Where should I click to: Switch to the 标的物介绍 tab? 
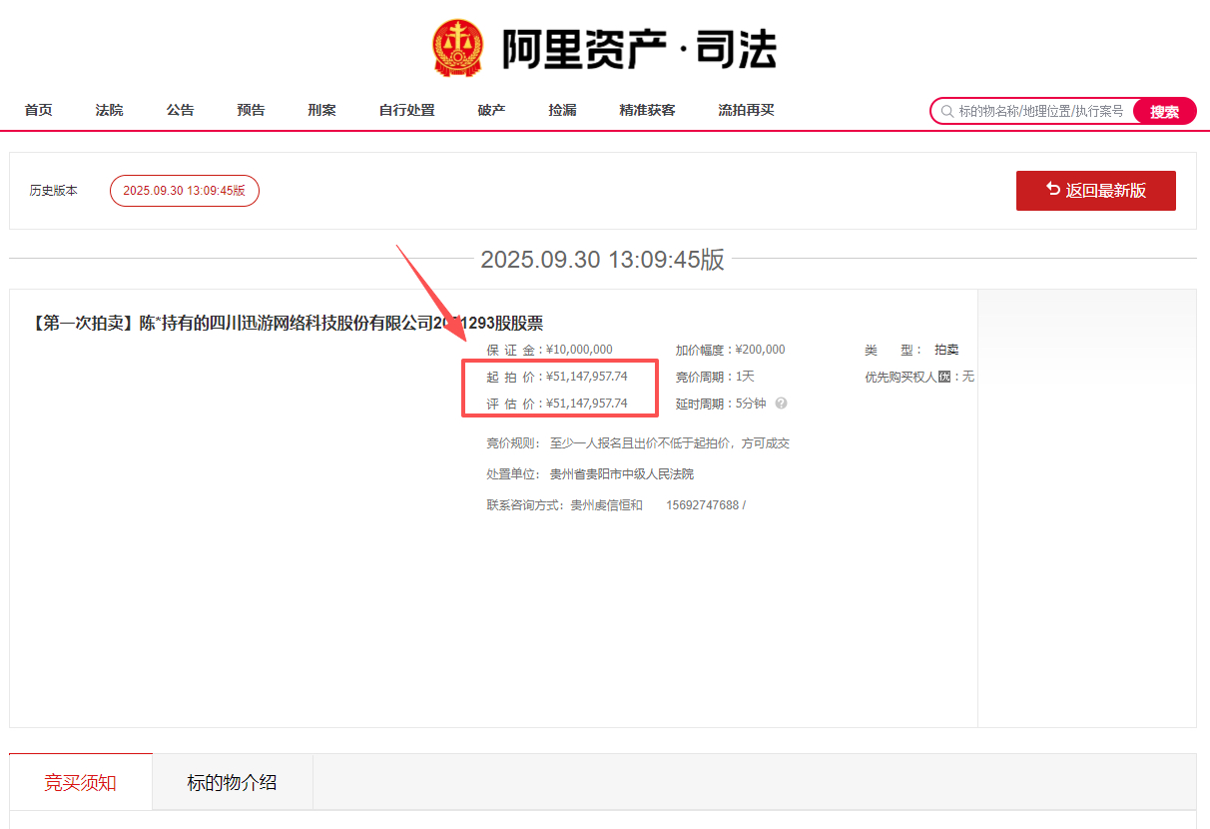coord(233,782)
